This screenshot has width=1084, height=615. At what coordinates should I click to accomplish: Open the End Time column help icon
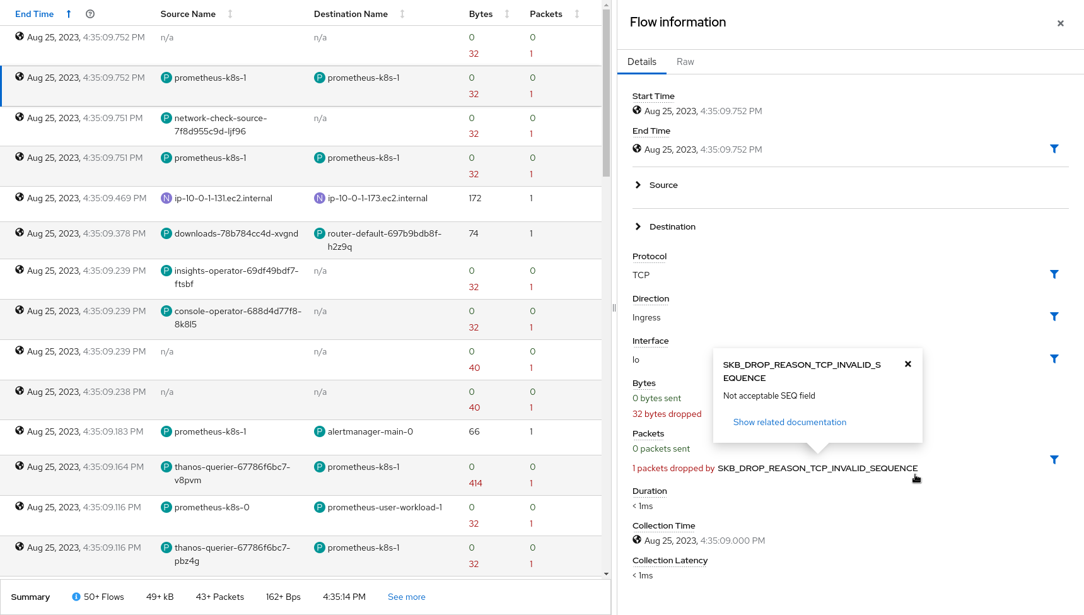point(90,14)
